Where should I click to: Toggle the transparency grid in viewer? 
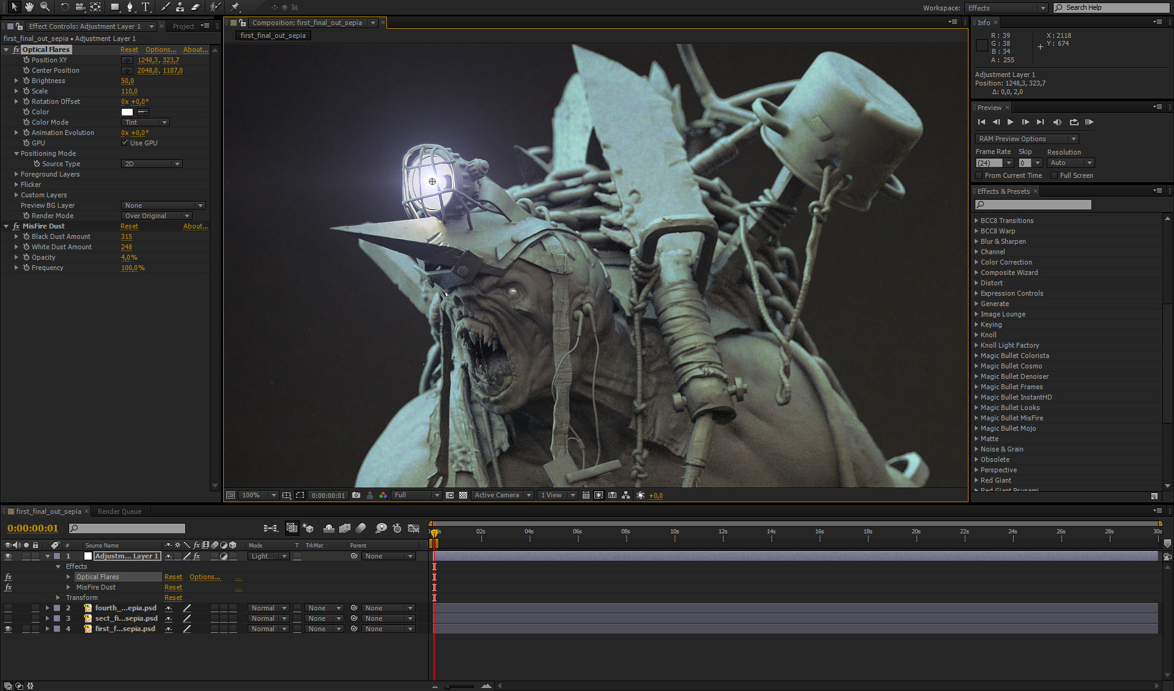coord(463,495)
